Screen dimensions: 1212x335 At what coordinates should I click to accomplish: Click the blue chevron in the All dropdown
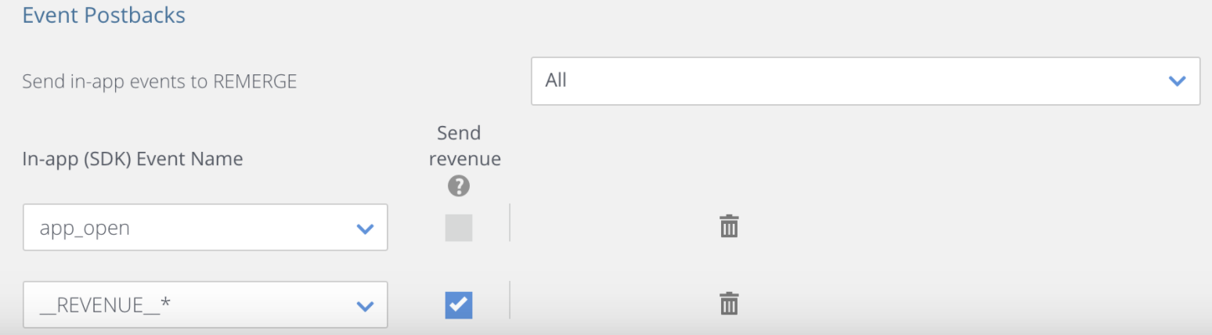point(1177,81)
